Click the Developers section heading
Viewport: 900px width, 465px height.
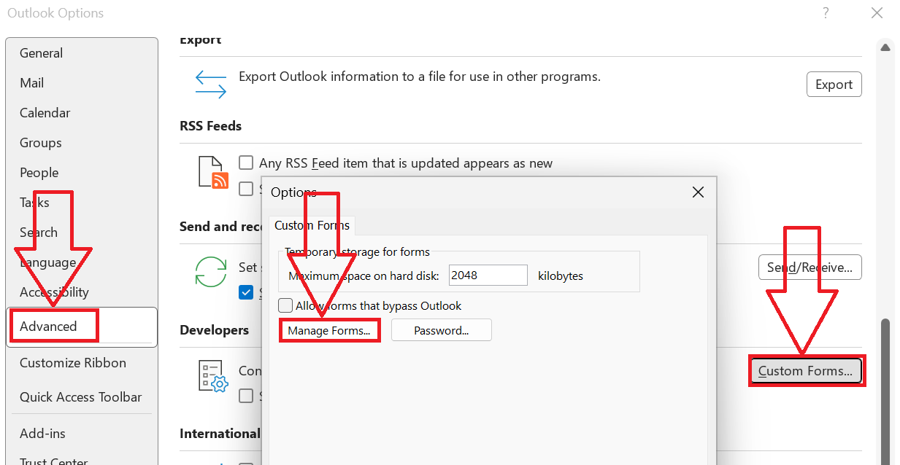[x=215, y=330]
